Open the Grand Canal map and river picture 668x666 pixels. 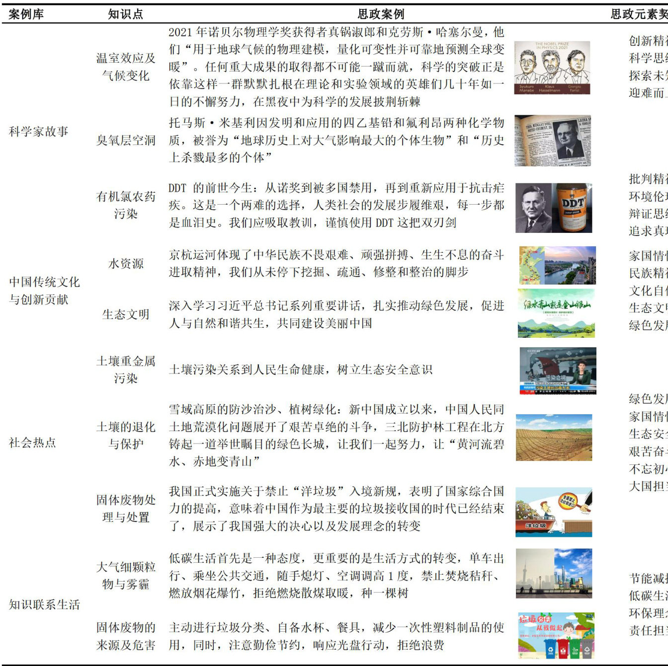tap(557, 265)
